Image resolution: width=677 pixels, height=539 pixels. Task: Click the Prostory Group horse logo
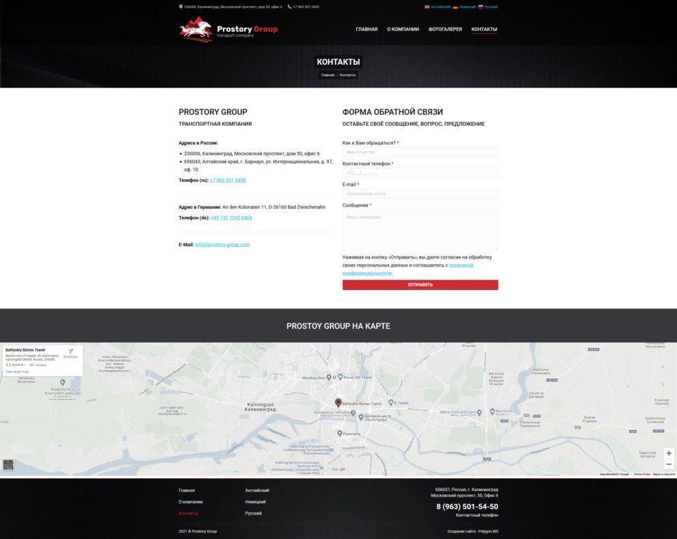point(196,29)
